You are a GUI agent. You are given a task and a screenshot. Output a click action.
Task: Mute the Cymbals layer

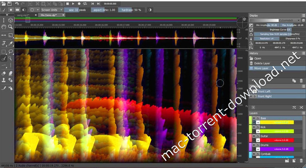click(254, 154)
